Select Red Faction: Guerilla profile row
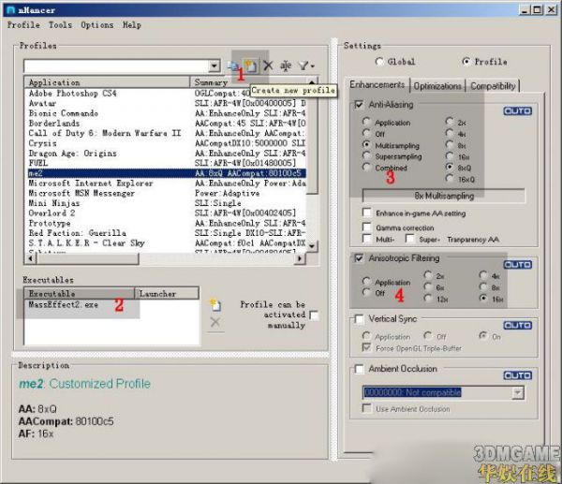Screen dimensions: 562x484 click(167, 233)
